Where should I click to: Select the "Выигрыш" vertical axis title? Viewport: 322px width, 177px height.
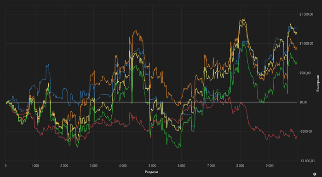click(x=318, y=83)
